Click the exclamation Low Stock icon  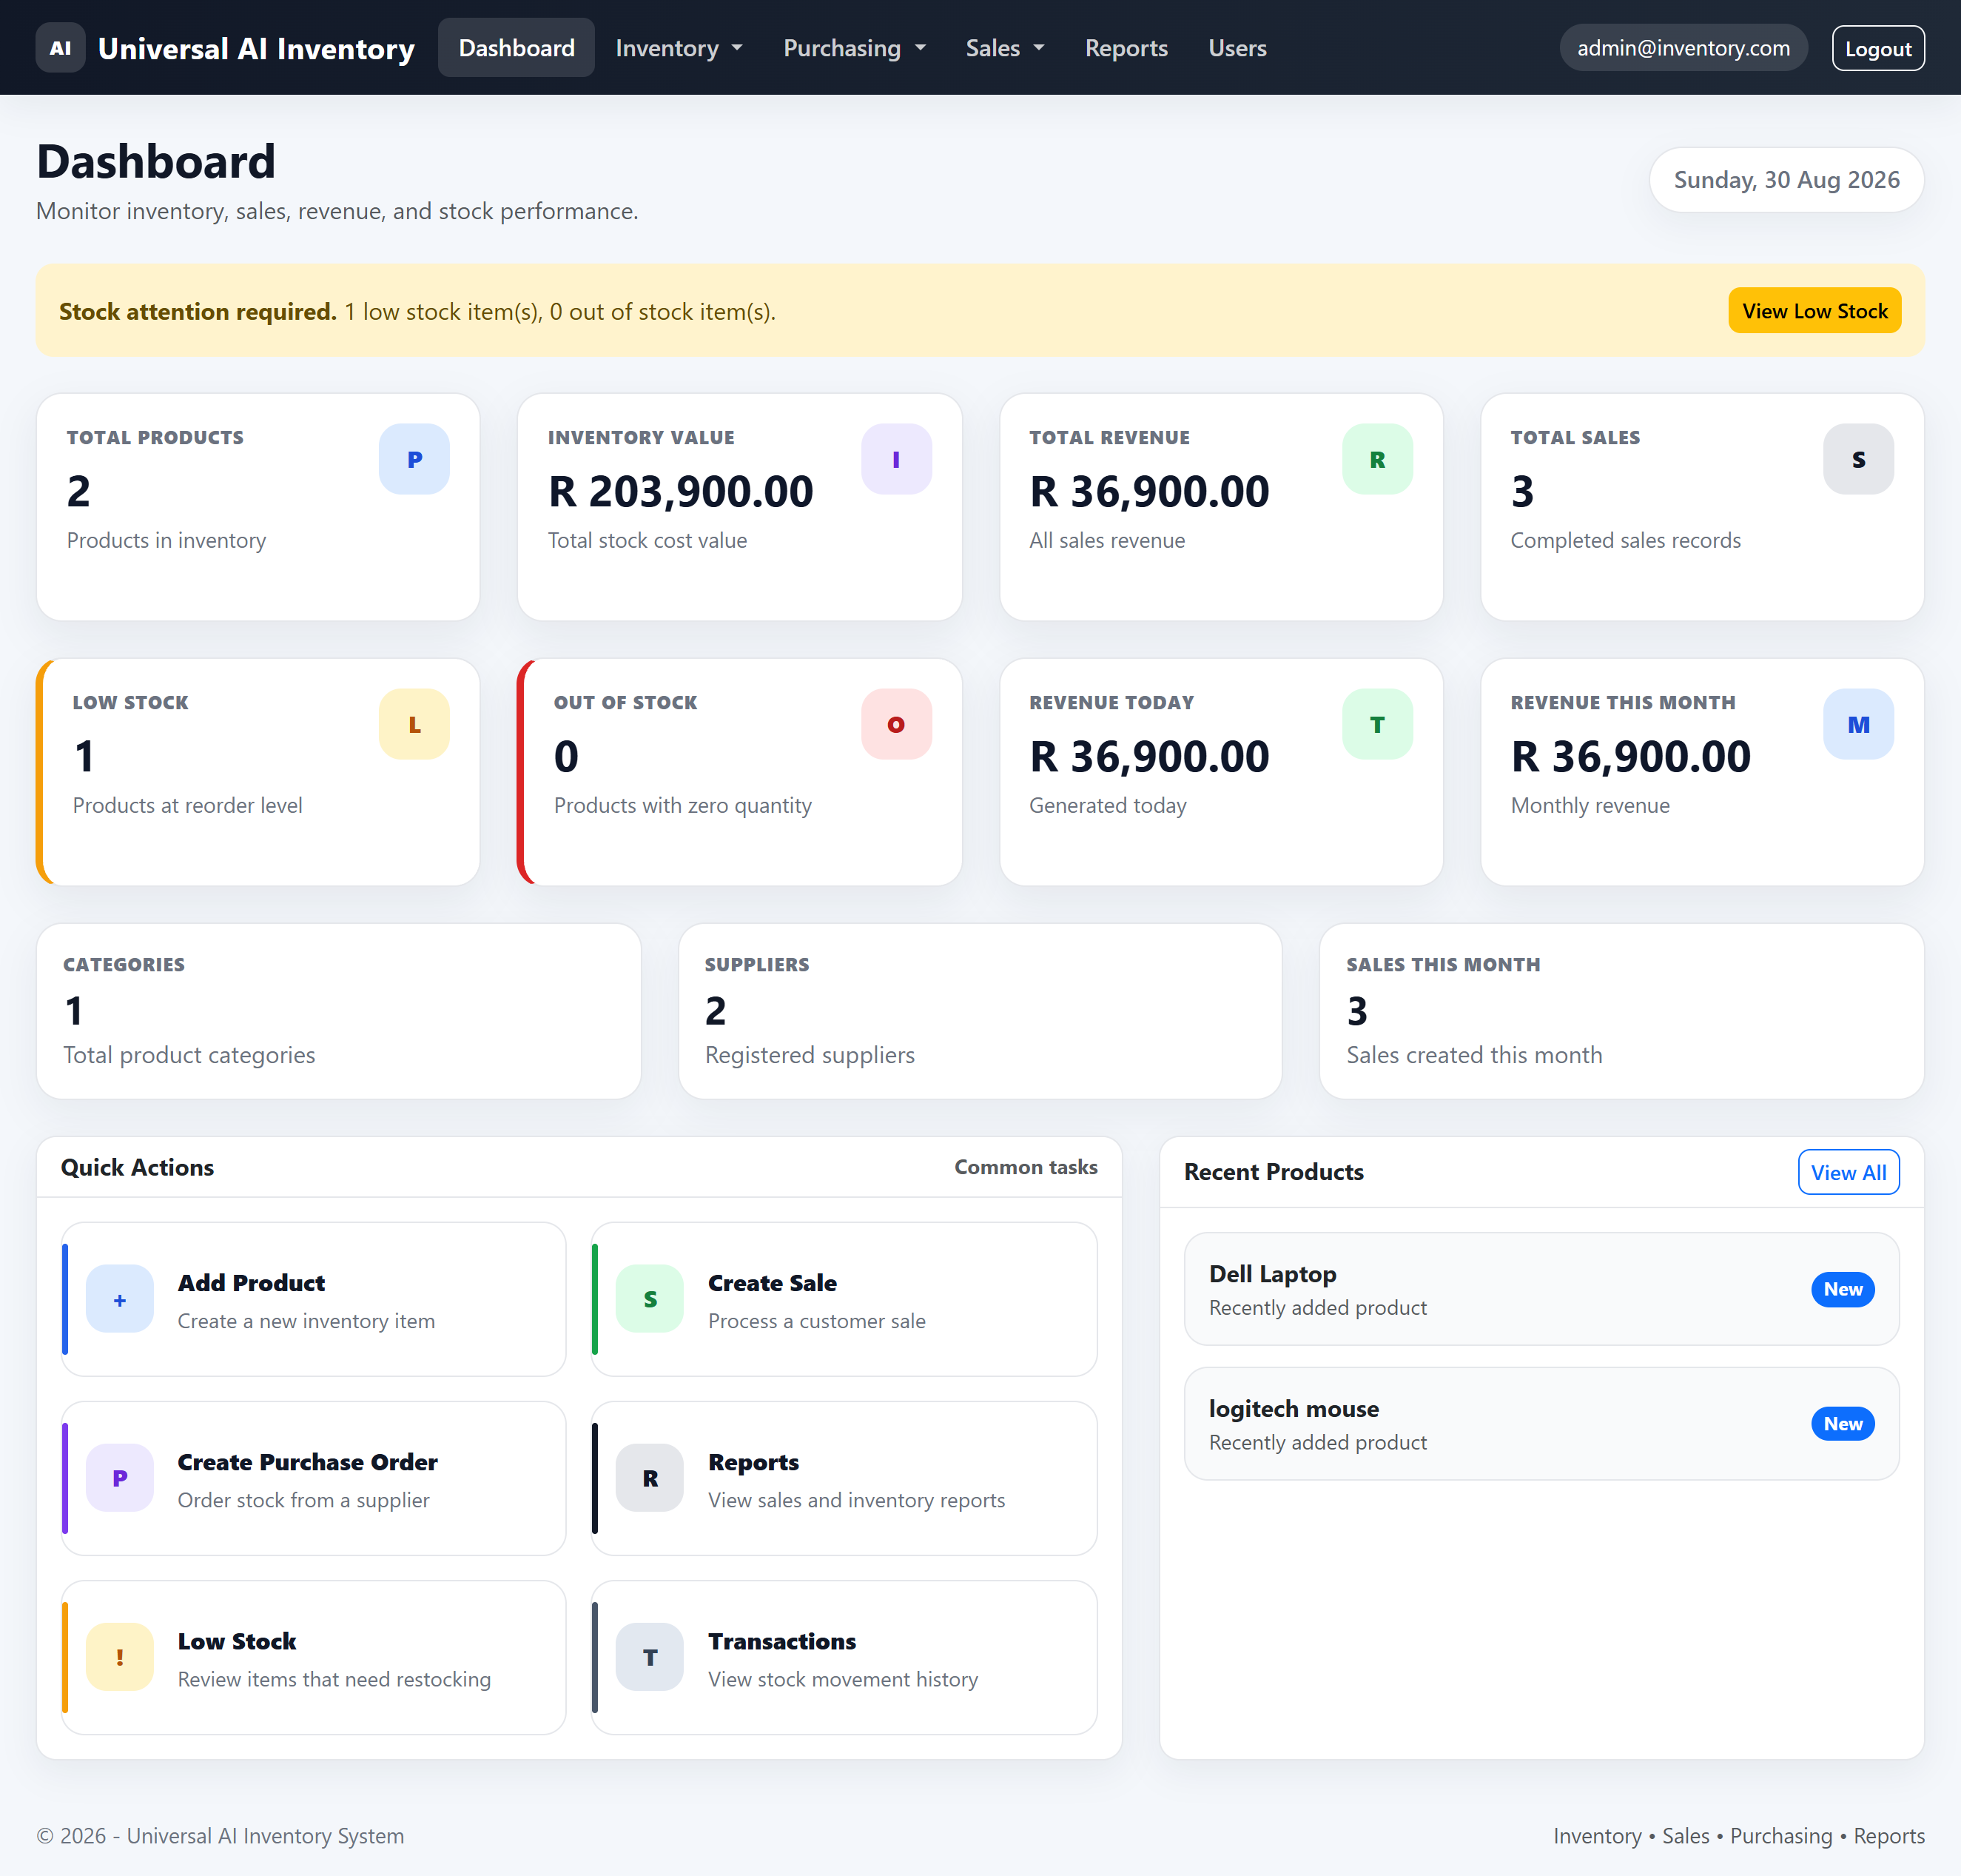coord(120,1657)
